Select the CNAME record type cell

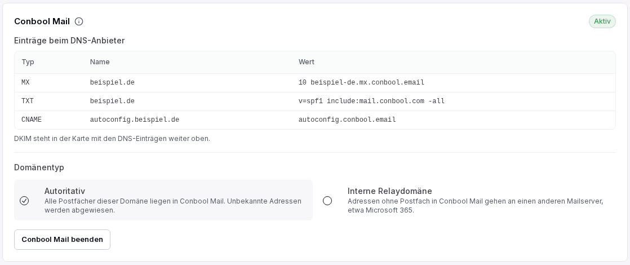(x=32, y=120)
